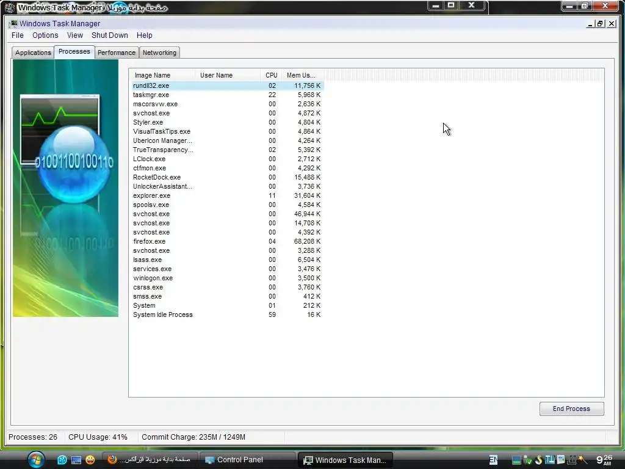The height and width of the screenshot is (469, 625).
Task: Select the RocketDock.exe process
Action: click(228, 178)
